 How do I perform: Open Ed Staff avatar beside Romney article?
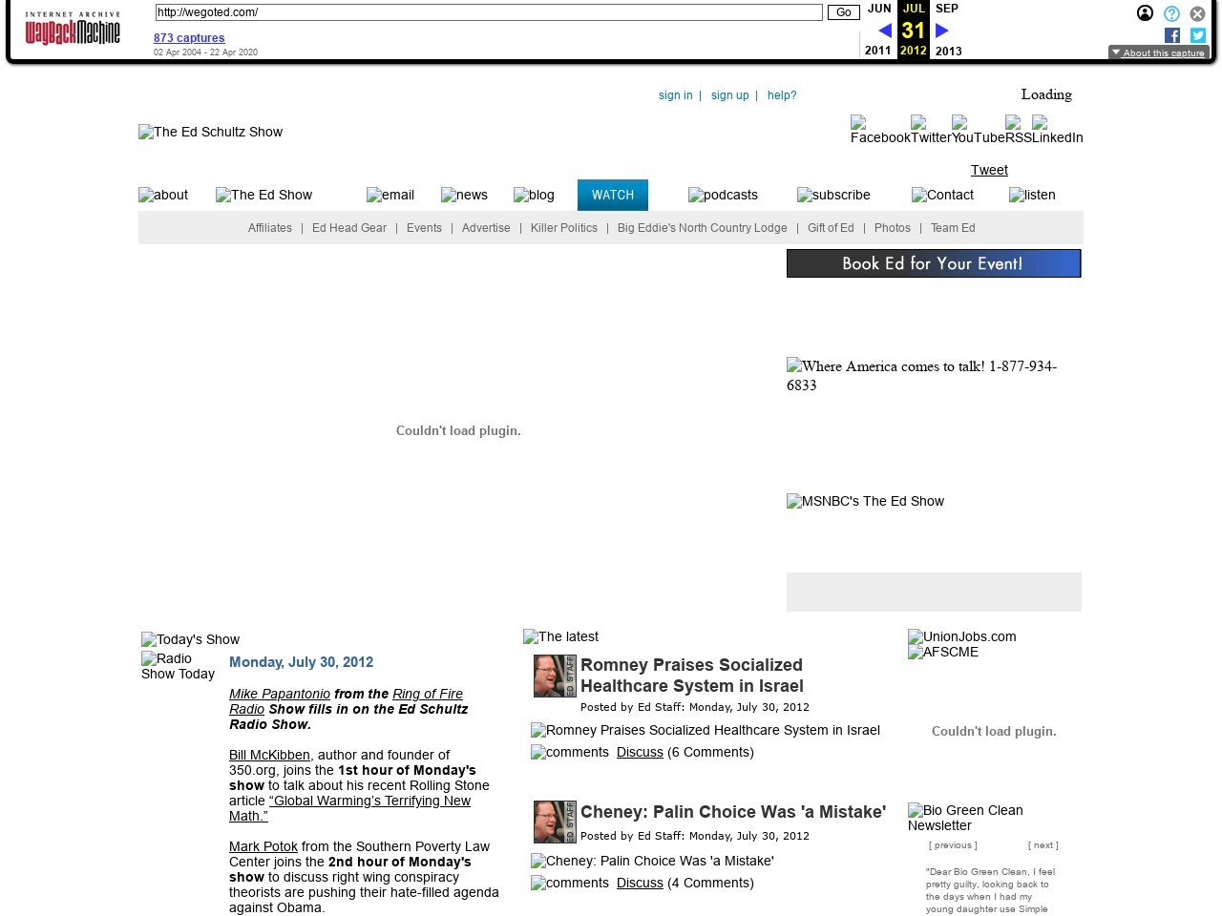(x=555, y=676)
